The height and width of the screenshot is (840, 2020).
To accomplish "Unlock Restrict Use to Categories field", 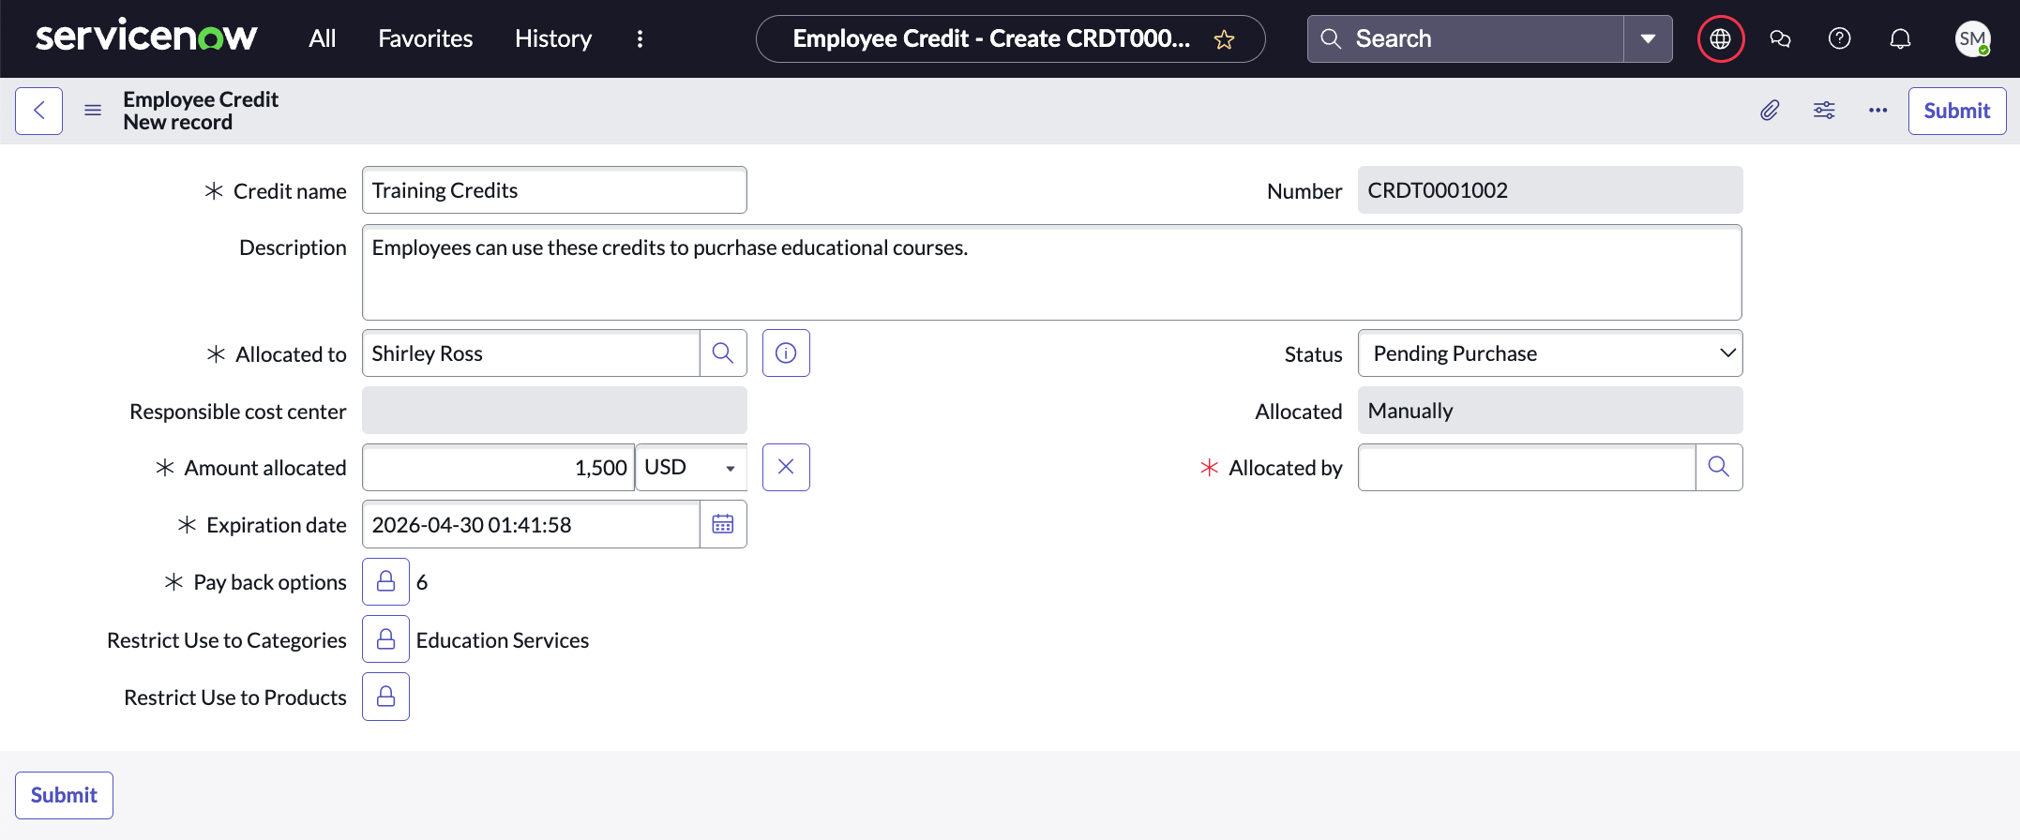I will tap(385, 639).
